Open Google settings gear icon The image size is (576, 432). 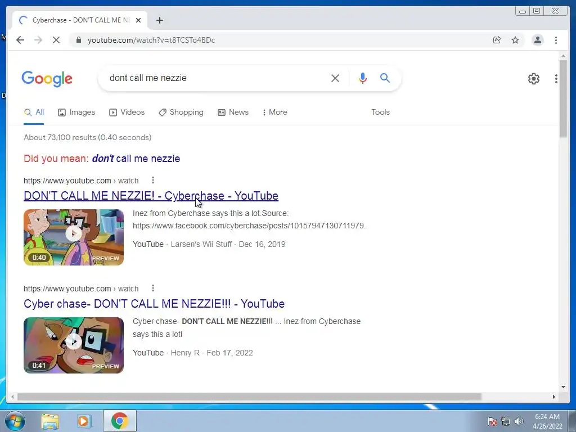tap(533, 79)
